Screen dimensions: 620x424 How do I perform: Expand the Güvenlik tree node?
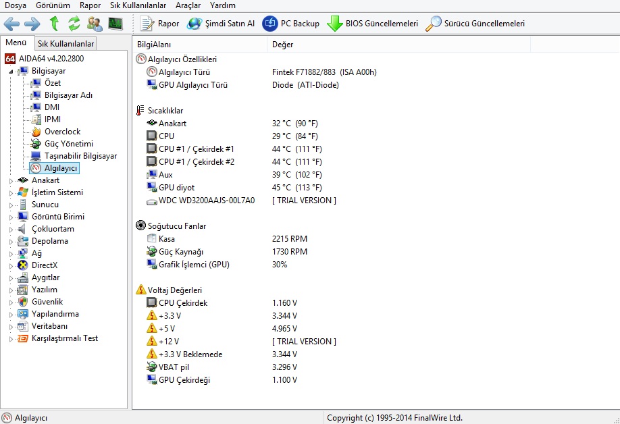(x=11, y=302)
